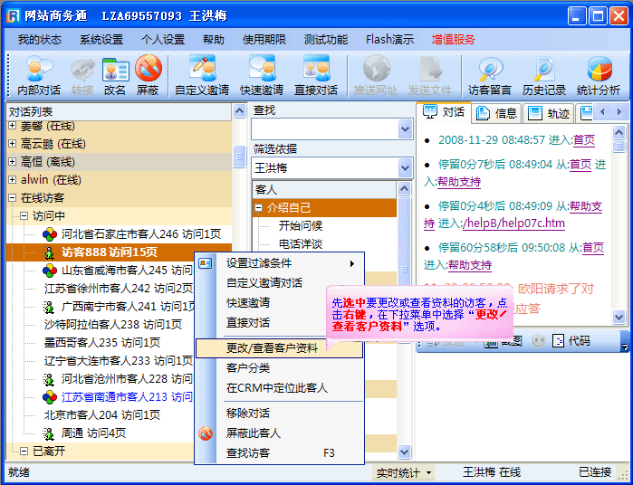Screen dimensions: 633x485
Task: Click the 快速邀请 quick invite icon
Action: 262,71
